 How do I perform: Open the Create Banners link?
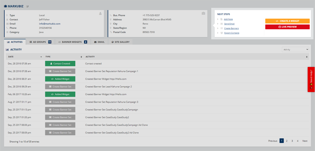click(231, 28)
